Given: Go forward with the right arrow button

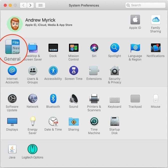Looking at the screenshot, I should 30,5.
